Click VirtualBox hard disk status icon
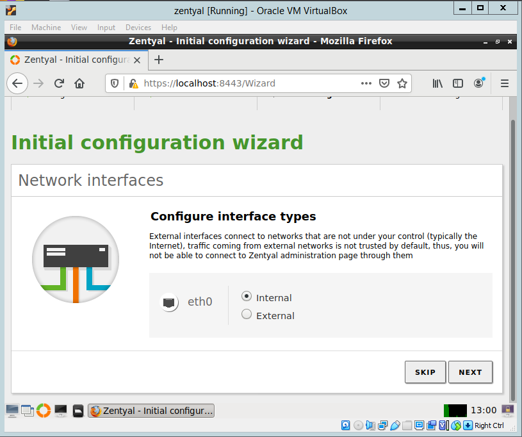 coord(346,425)
